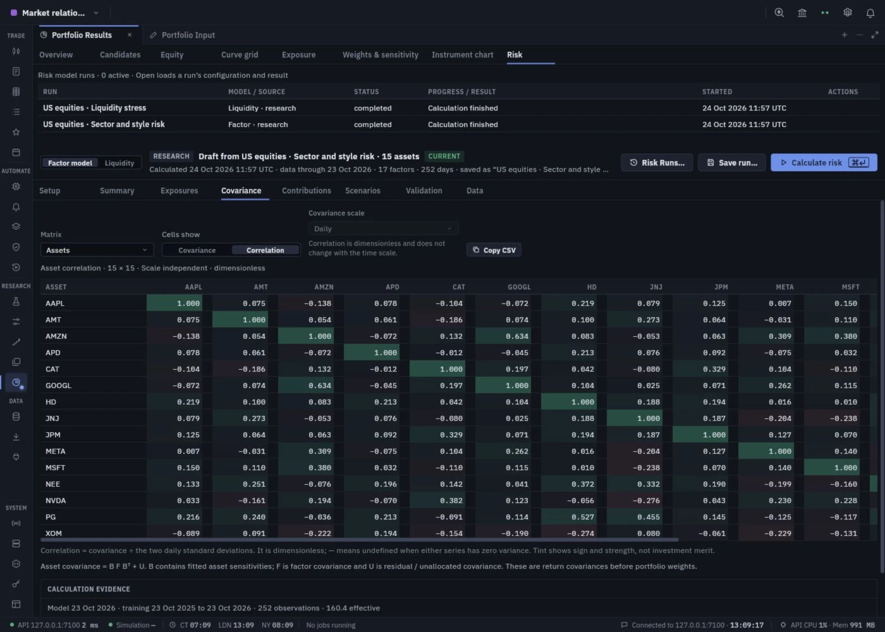The height and width of the screenshot is (632, 885).
Task: Open the Weights & sensitivity tab
Action: pyautogui.click(x=381, y=55)
